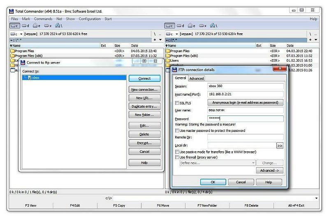Open network neighborhood icon in left drive bar
The height and width of the screenshot is (219, 329).
click(58, 25)
